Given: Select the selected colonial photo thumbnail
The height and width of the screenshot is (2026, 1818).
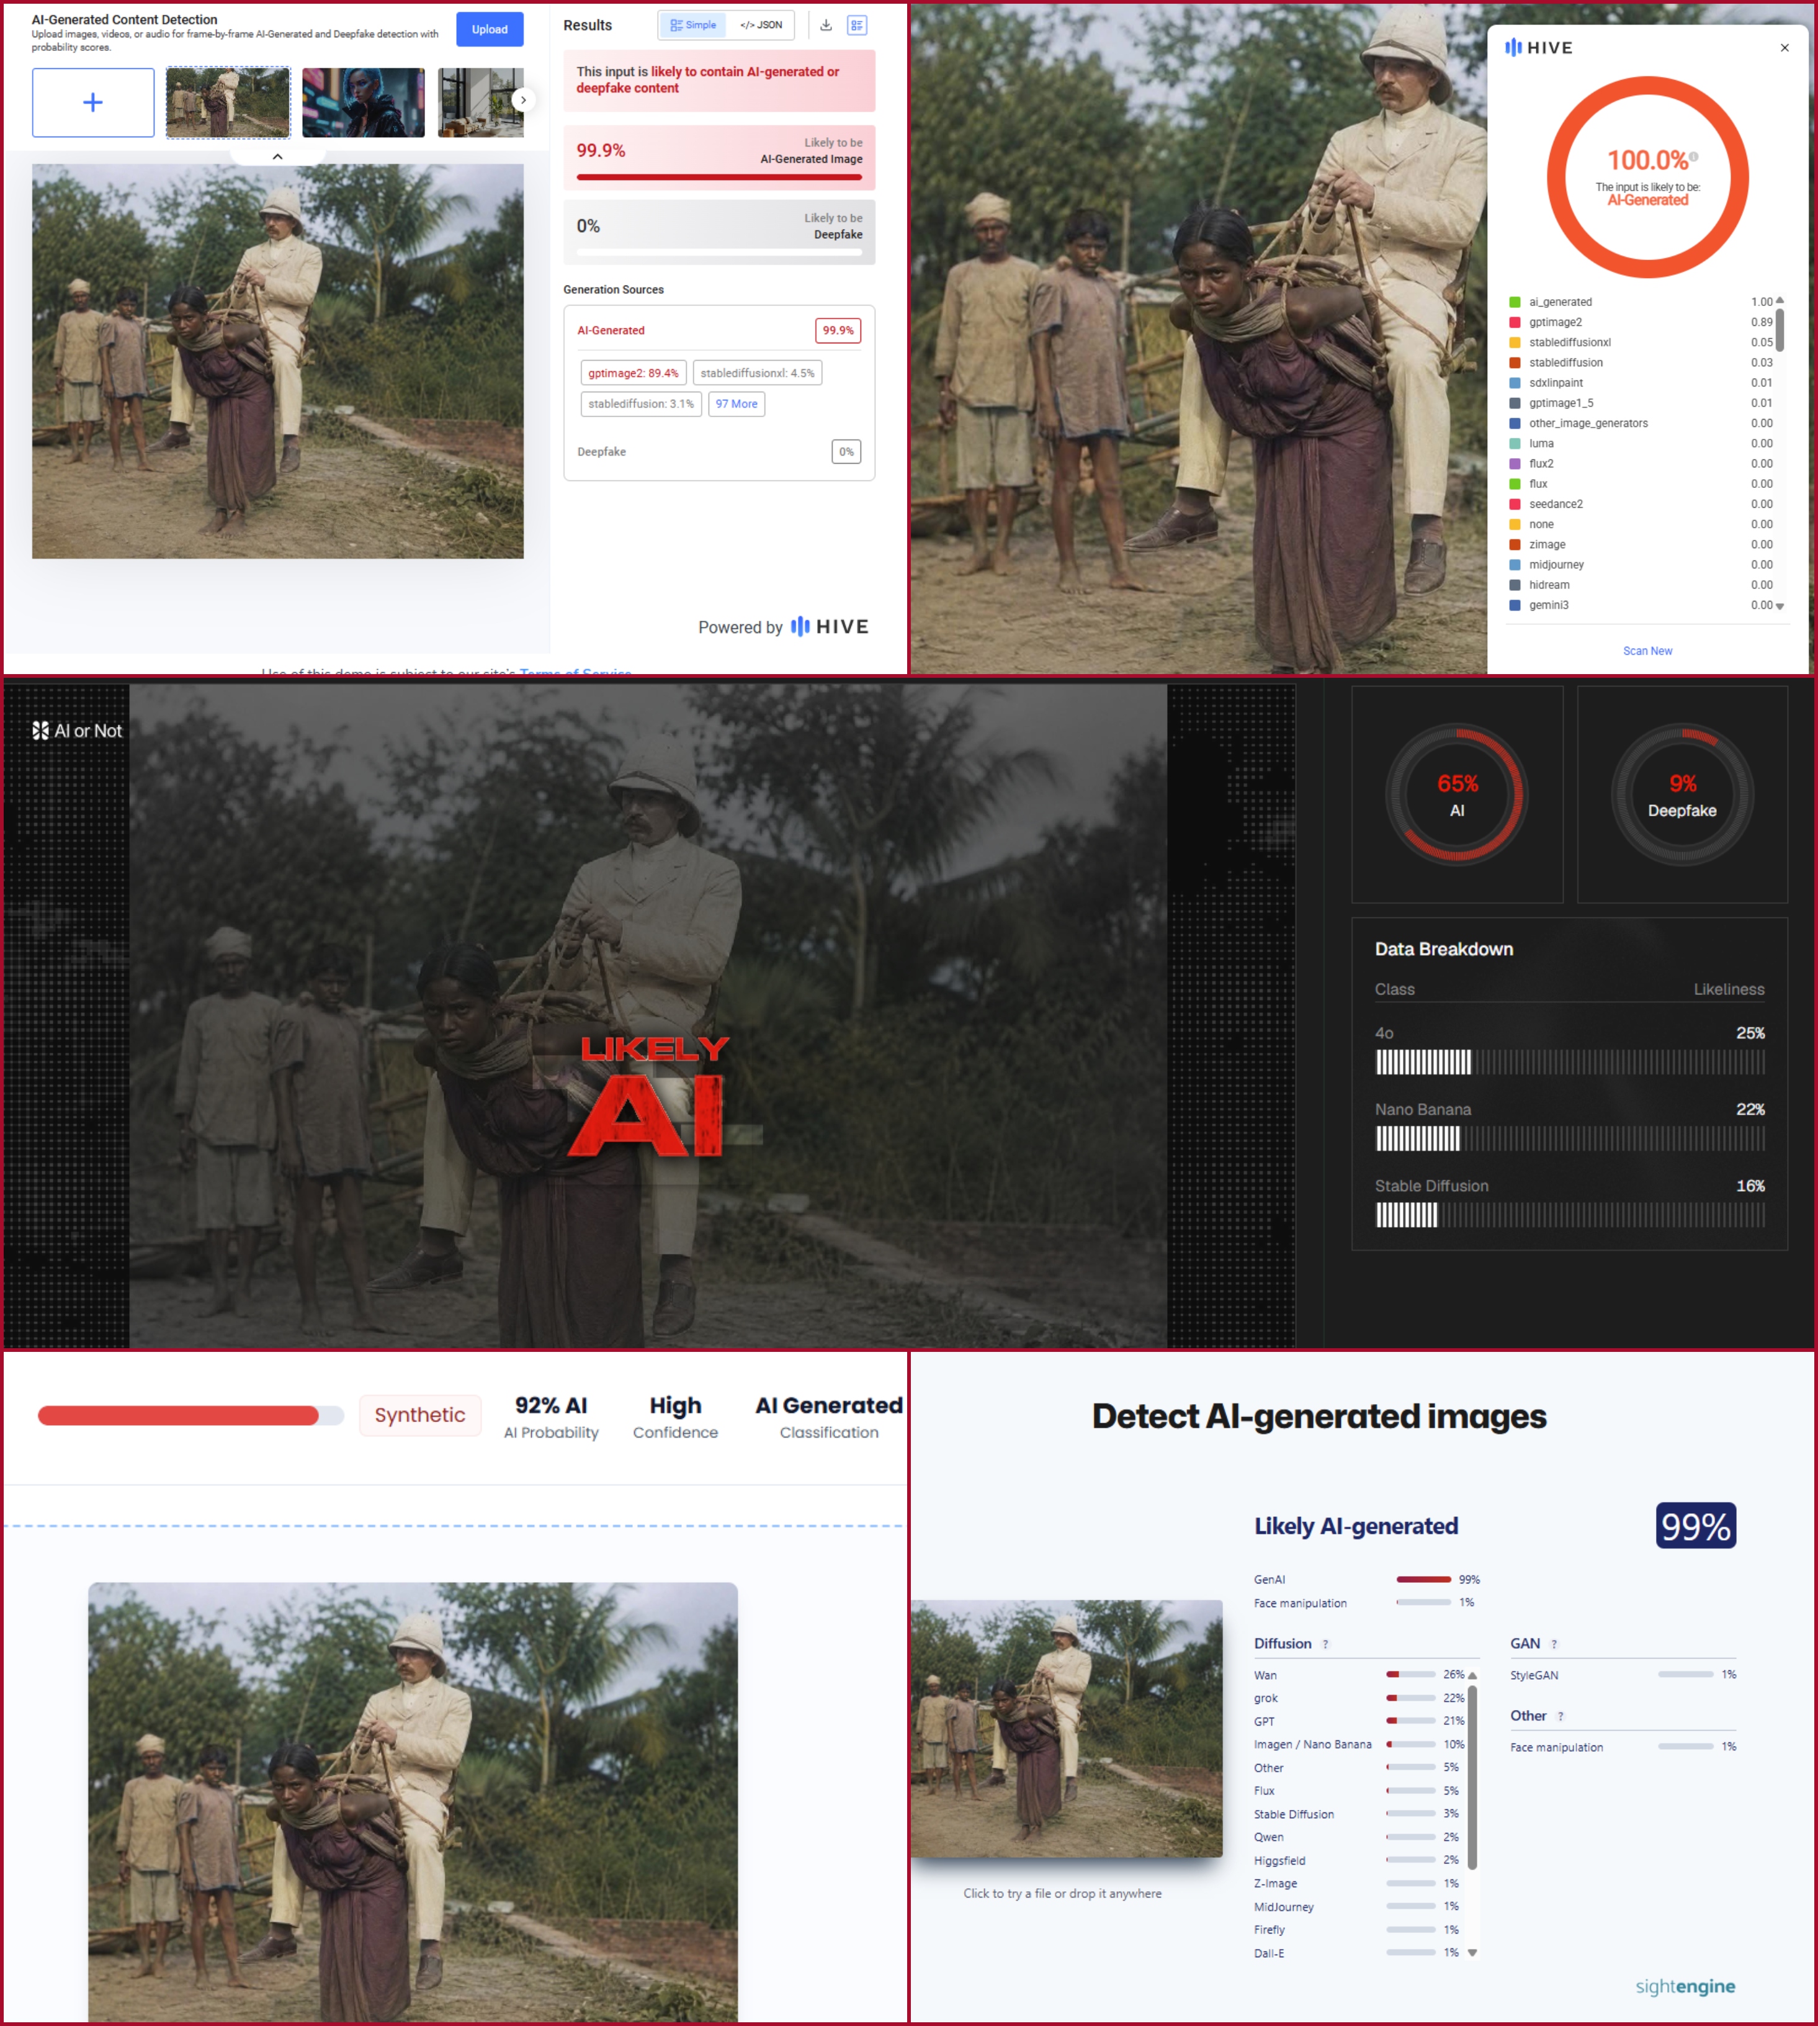Looking at the screenshot, I should [x=228, y=102].
